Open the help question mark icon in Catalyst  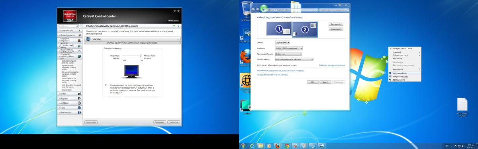178,26
